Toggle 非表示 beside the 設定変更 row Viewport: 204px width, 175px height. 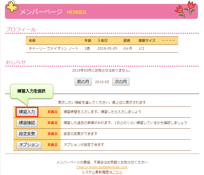tap(52, 134)
